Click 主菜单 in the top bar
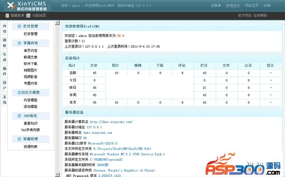The image size is (285, 177). [216, 6]
